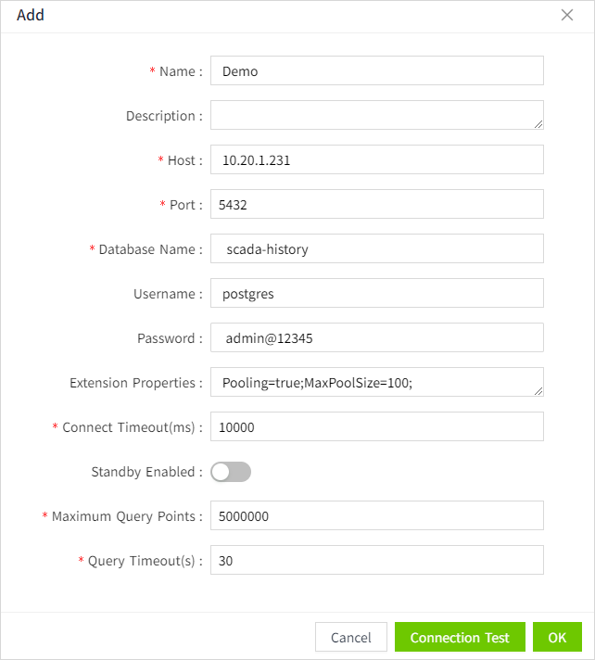Click the Standby Enabled label
This screenshot has width=595, height=660.
(146, 472)
